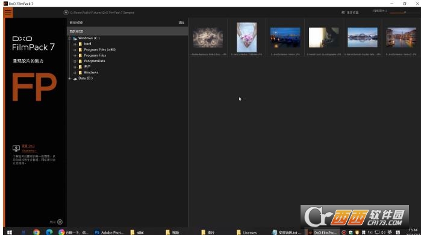421x235 pixels.
Task: Expand the Data (D:) drive node
Action: [x=69, y=78]
